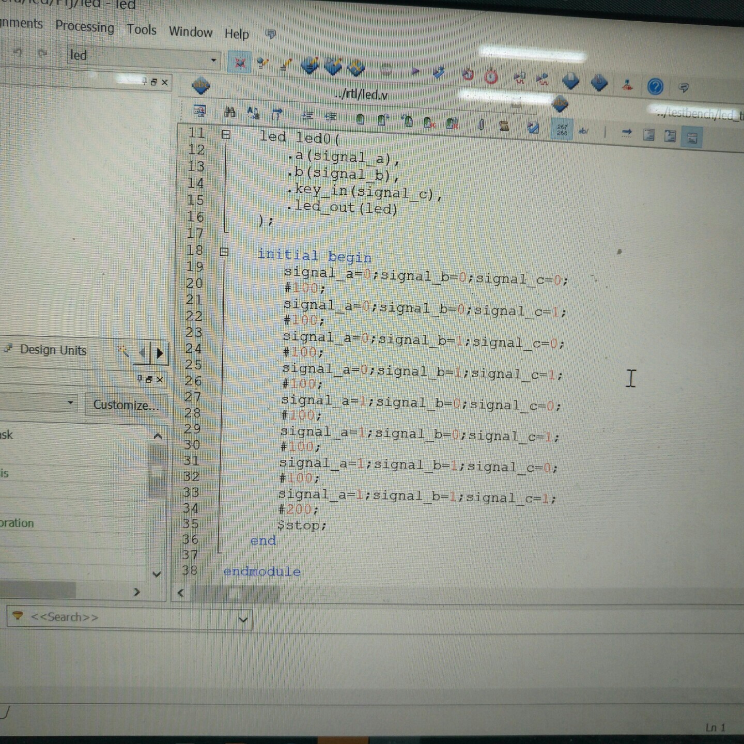
Task: Open the Tools menu
Action: pos(142,30)
